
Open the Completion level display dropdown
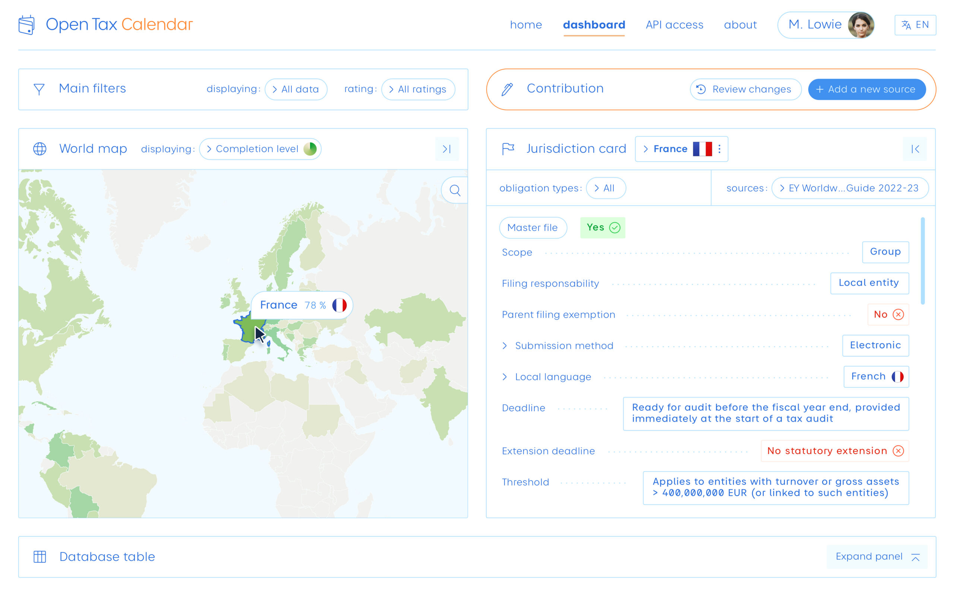click(x=260, y=149)
